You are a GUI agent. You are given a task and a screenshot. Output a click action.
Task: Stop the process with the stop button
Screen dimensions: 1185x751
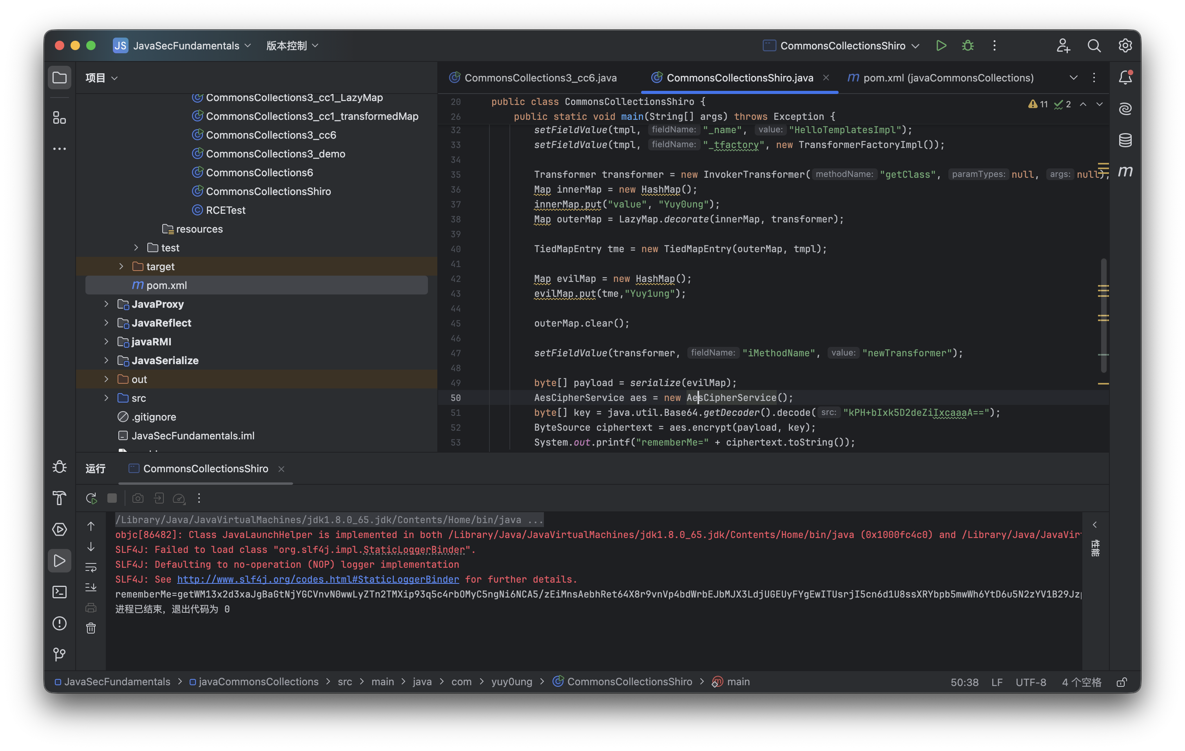click(x=112, y=498)
